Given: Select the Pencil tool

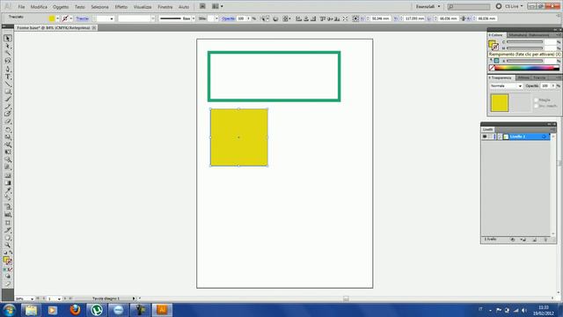Looking at the screenshot, I should point(8,107).
